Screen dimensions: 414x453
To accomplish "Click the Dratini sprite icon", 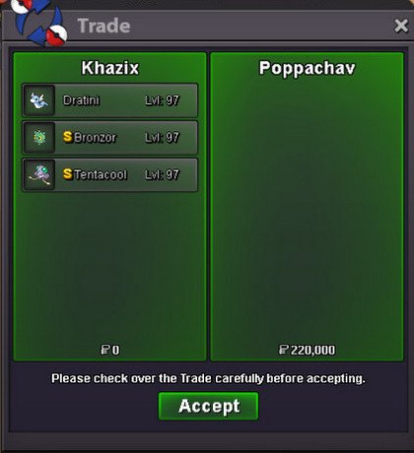I will coord(39,100).
